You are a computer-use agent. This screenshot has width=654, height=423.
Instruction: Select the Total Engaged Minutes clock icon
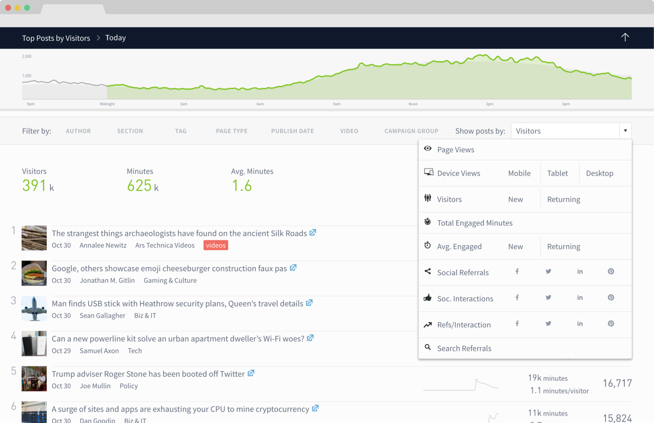pos(427,221)
